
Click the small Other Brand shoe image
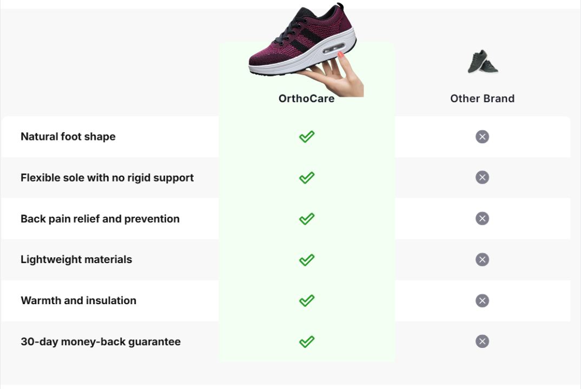click(x=482, y=62)
